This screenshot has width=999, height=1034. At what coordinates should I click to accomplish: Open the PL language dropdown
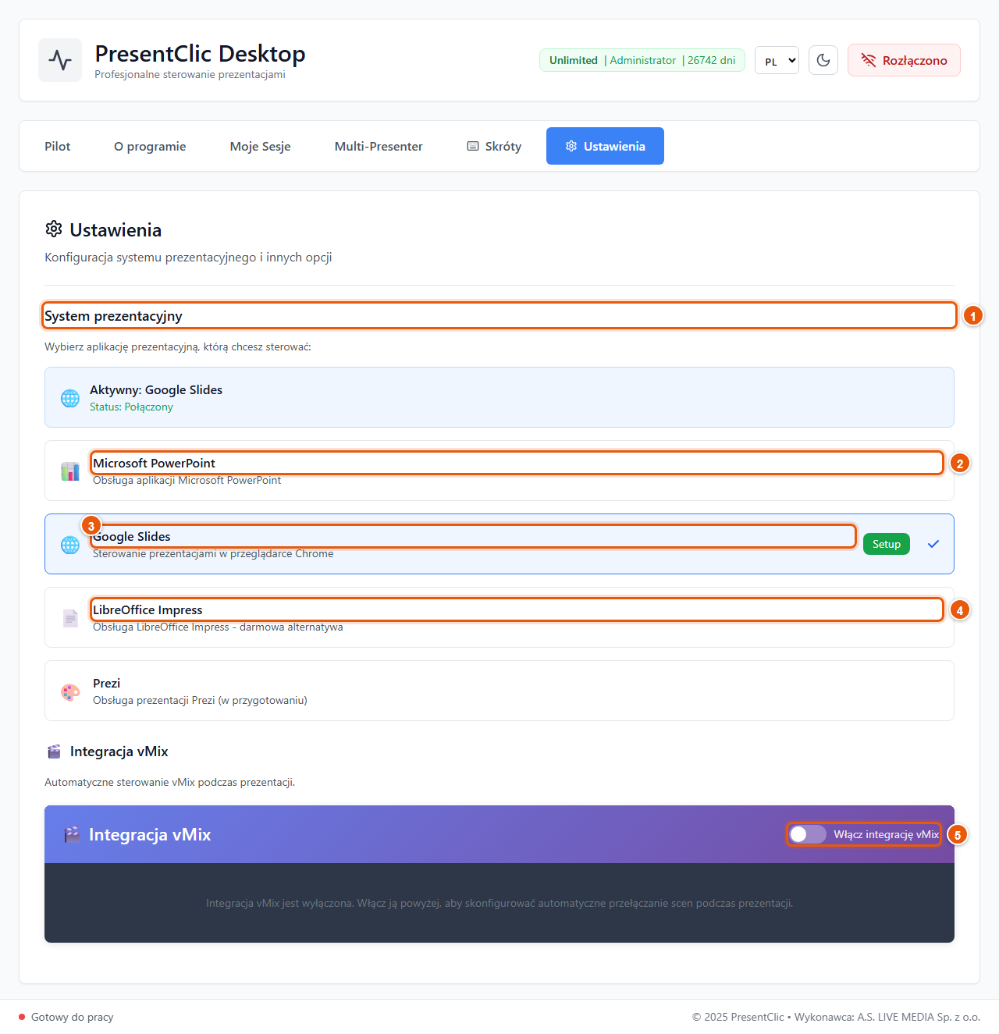(777, 61)
